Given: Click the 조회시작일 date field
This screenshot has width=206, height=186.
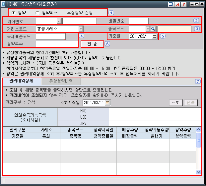Looking at the screenshot, I should (x=94, y=103).
